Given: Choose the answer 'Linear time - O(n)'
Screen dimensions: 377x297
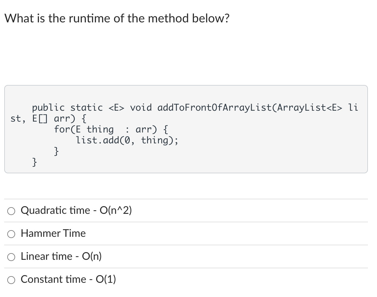Looking at the screenshot, I should click(61, 256).
